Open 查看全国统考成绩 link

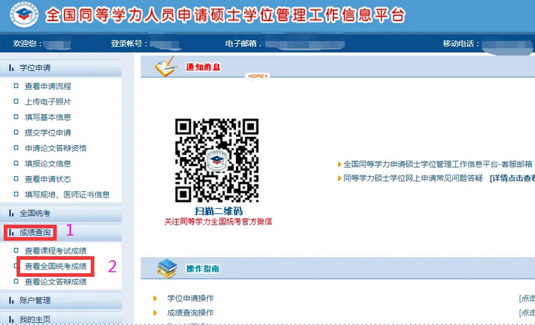point(55,267)
